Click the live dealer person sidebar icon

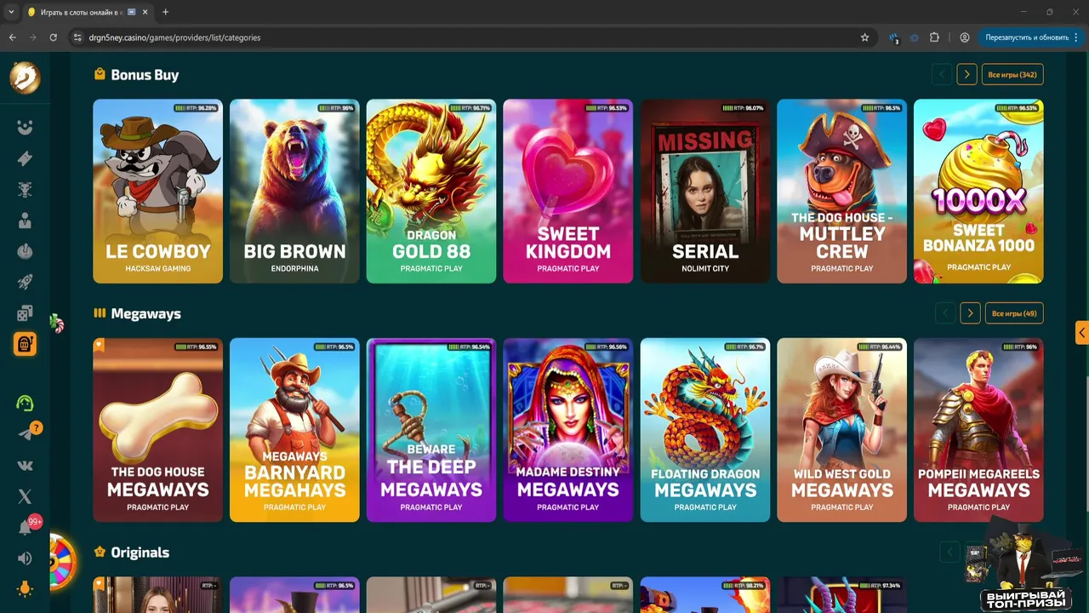25,221
